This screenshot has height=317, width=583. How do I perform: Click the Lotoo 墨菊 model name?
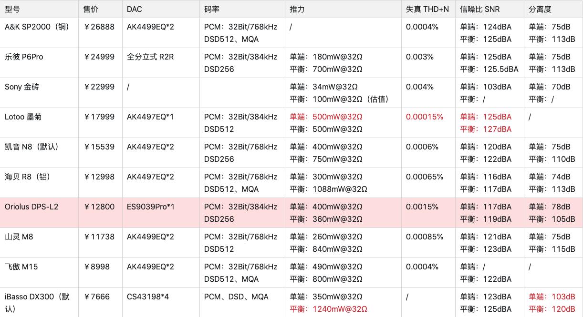(x=23, y=117)
